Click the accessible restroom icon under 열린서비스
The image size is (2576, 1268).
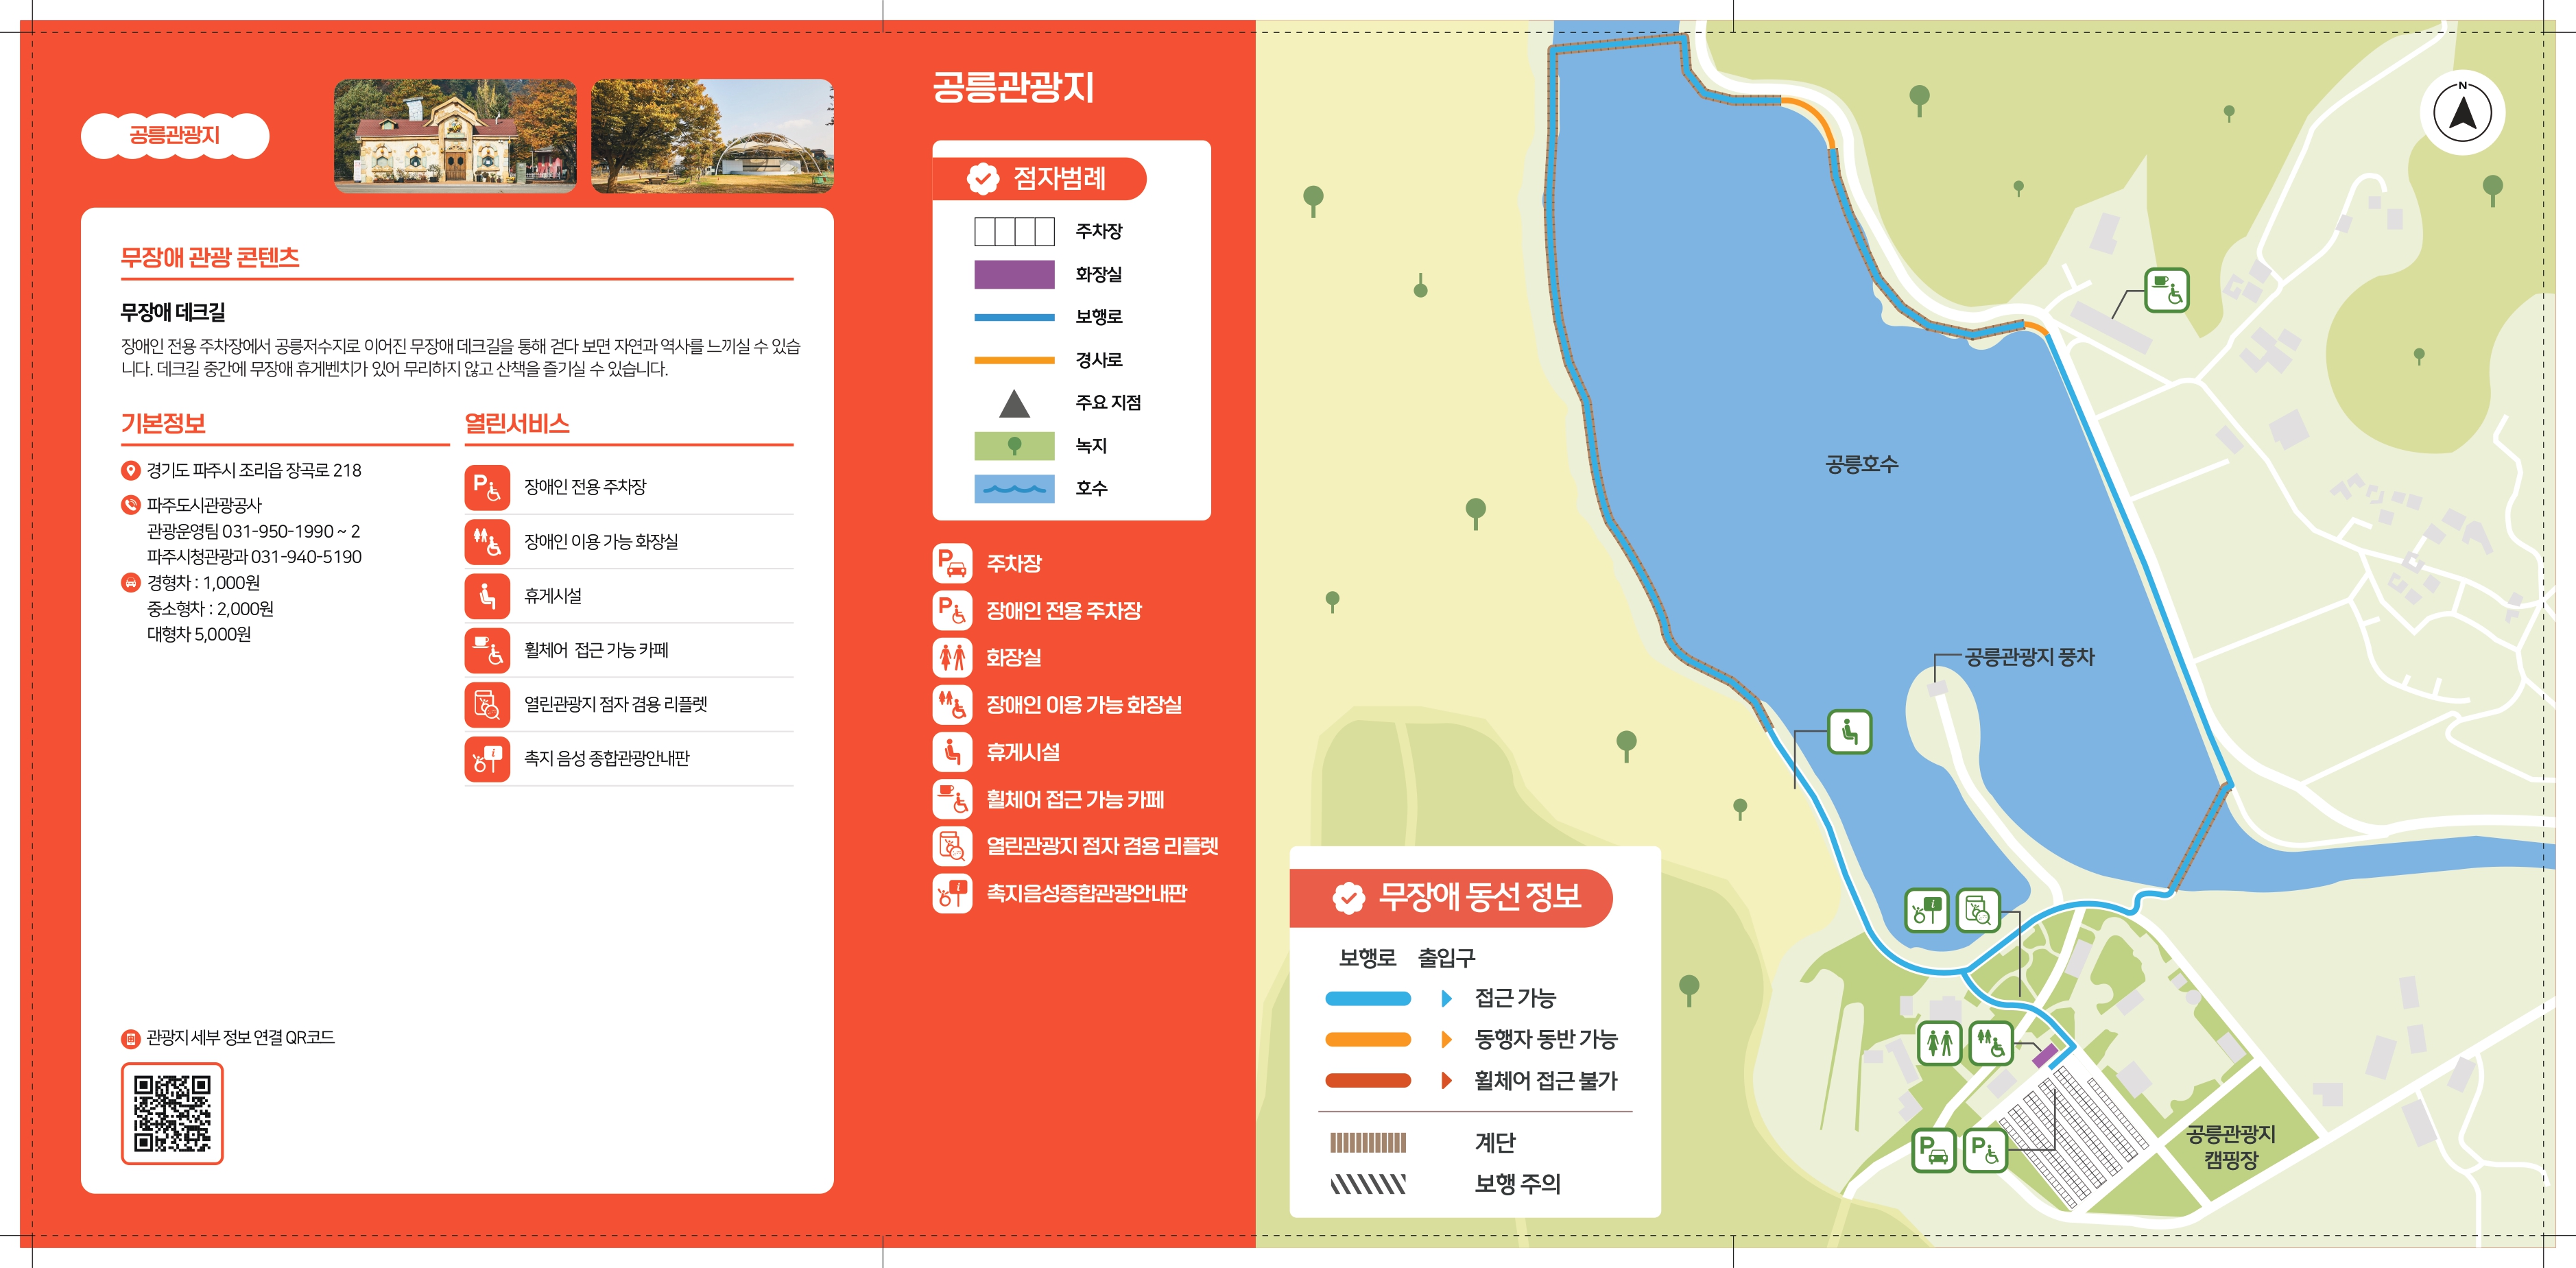487,541
